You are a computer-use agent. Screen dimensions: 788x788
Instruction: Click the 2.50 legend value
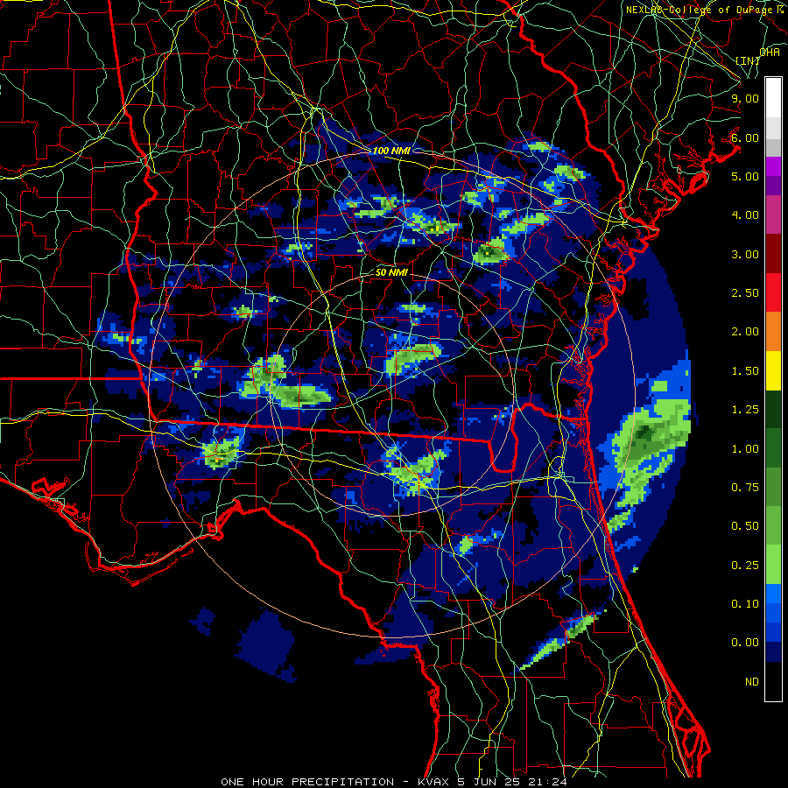[x=745, y=293]
